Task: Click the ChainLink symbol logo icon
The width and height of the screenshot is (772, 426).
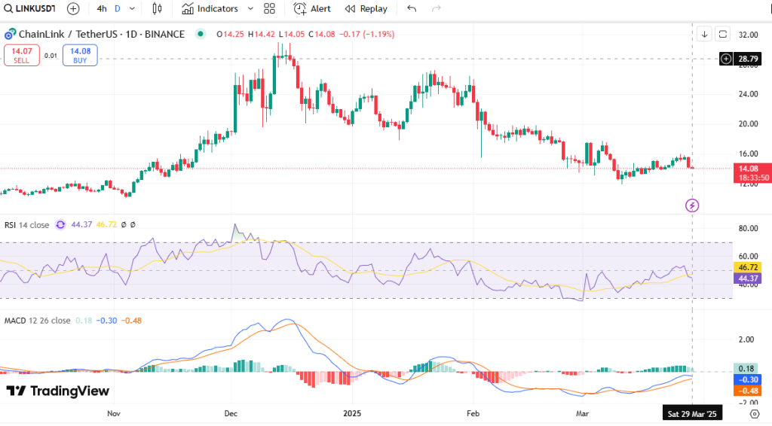Action: 10,35
